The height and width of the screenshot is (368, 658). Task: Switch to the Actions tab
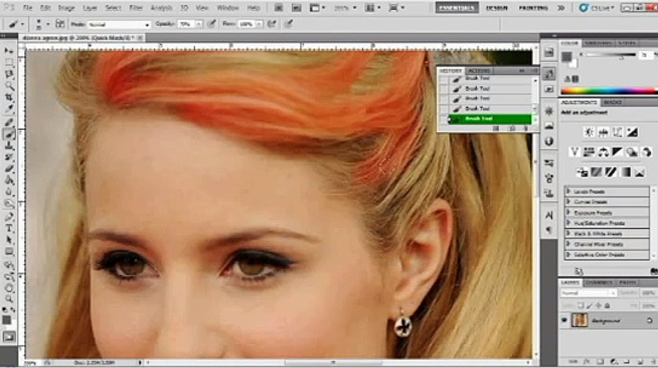[479, 71]
